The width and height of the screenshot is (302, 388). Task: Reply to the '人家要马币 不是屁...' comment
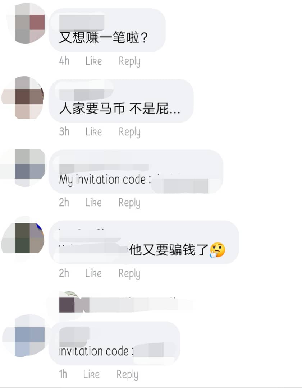(x=129, y=132)
